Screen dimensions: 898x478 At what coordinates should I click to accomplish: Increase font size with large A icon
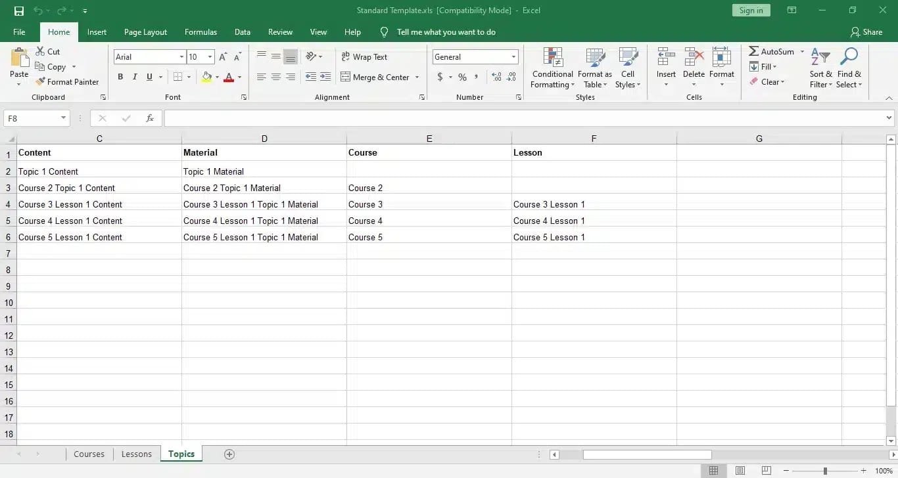pos(223,57)
